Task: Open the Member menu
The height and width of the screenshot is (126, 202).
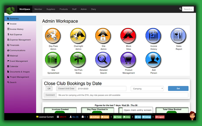Action: tap(38, 9)
